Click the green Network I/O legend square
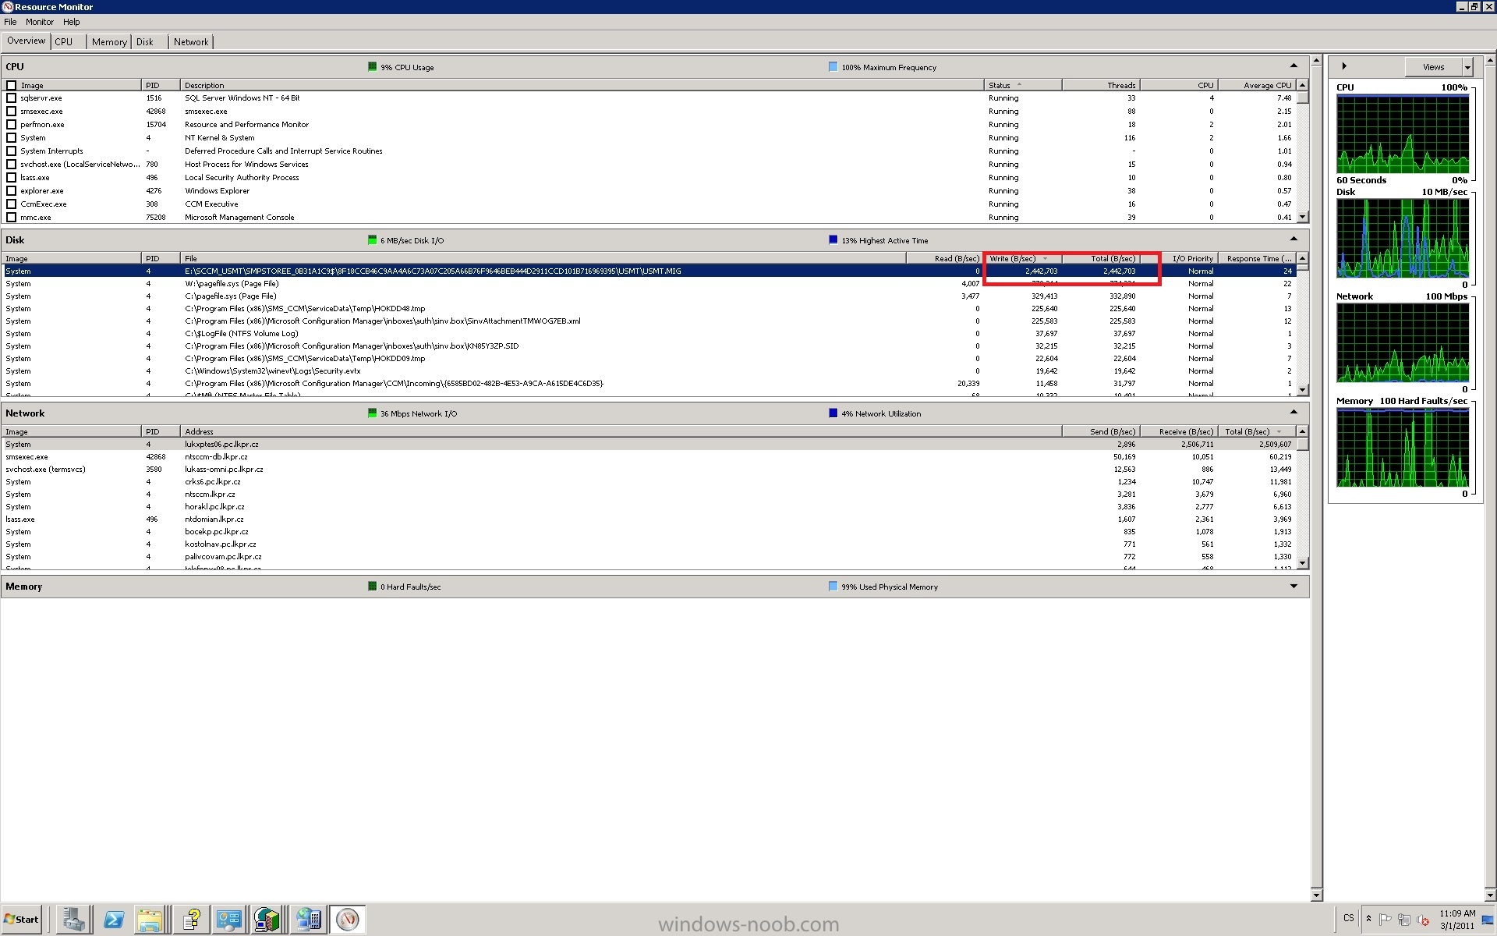The image size is (1497, 936). point(372,413)
